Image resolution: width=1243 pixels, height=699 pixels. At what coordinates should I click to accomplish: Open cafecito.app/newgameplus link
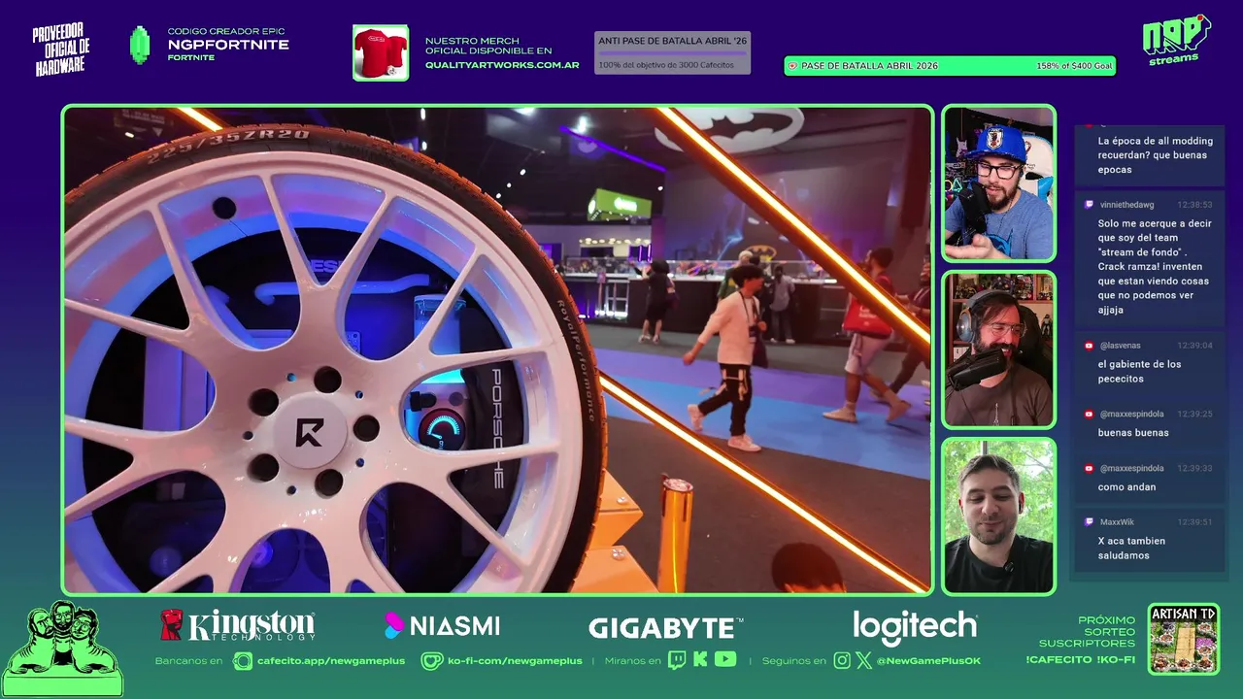(331, 661)
